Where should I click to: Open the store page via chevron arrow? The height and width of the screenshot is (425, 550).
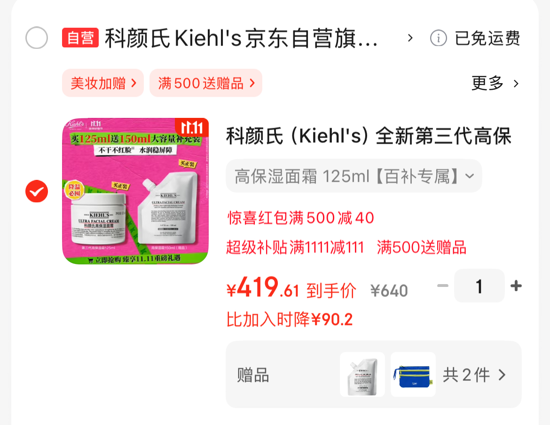(x=410, y=38)
